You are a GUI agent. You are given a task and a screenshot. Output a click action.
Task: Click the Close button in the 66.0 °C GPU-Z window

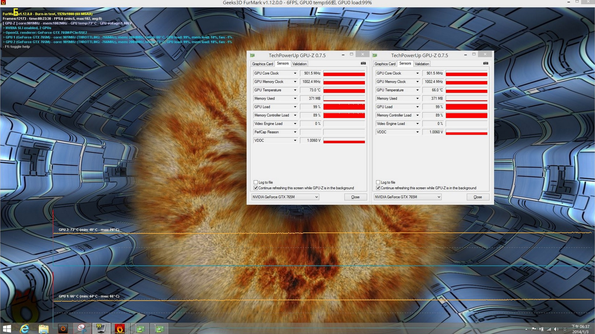point(478,197)
